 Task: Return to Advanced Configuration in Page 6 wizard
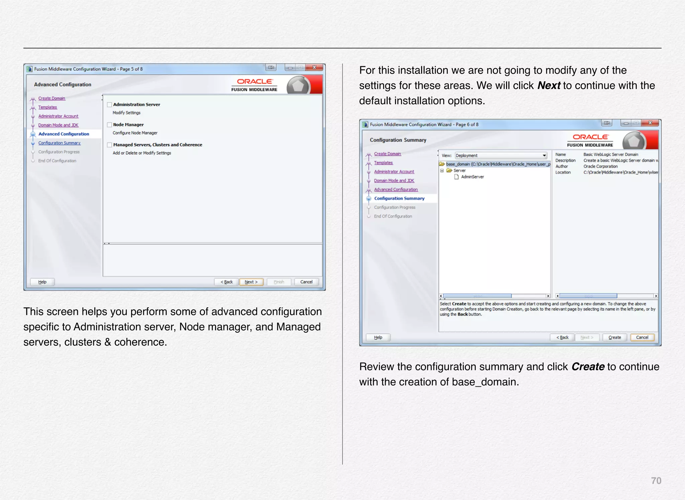(x=396, y=190)
